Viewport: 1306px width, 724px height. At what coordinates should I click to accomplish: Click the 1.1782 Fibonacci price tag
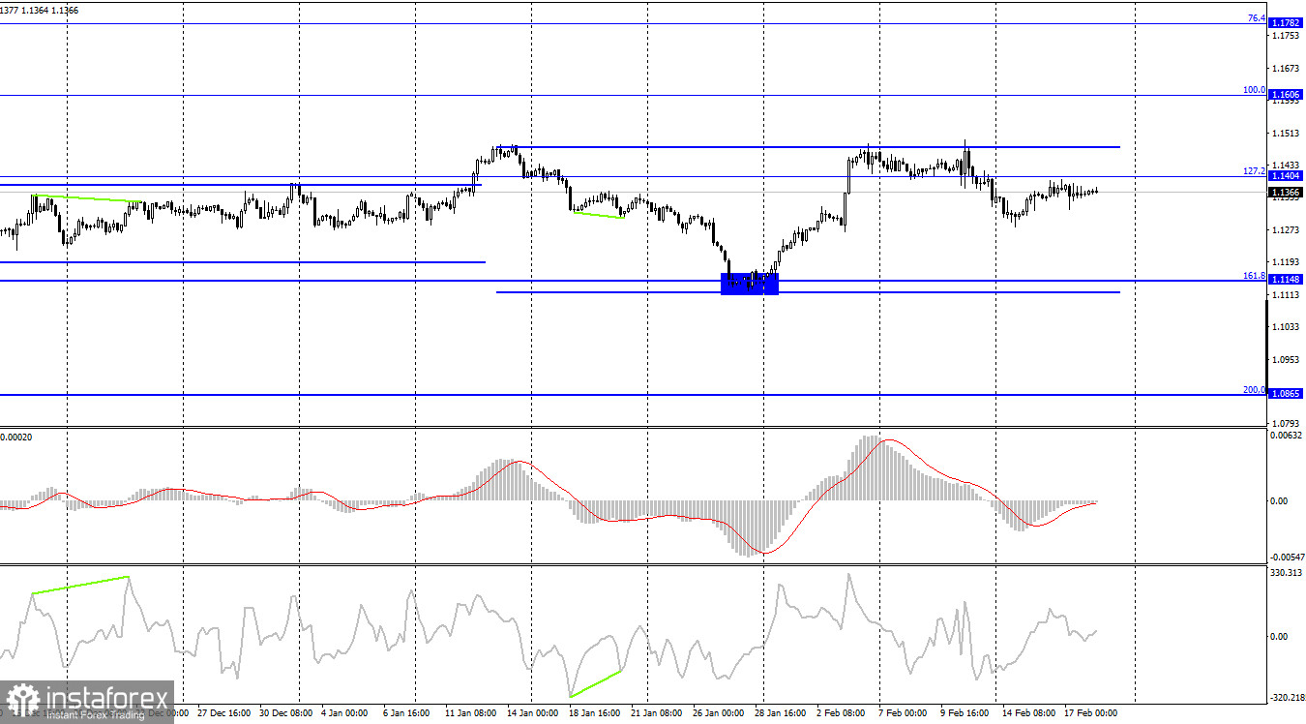click(x=1287, y=22)
